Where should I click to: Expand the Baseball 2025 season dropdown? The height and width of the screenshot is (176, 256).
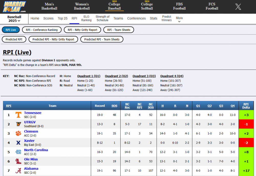point(14,19)
